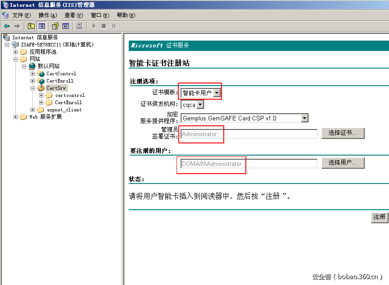Collapse the ISAFE-5E78ECC11 computer node

point(8,45)
